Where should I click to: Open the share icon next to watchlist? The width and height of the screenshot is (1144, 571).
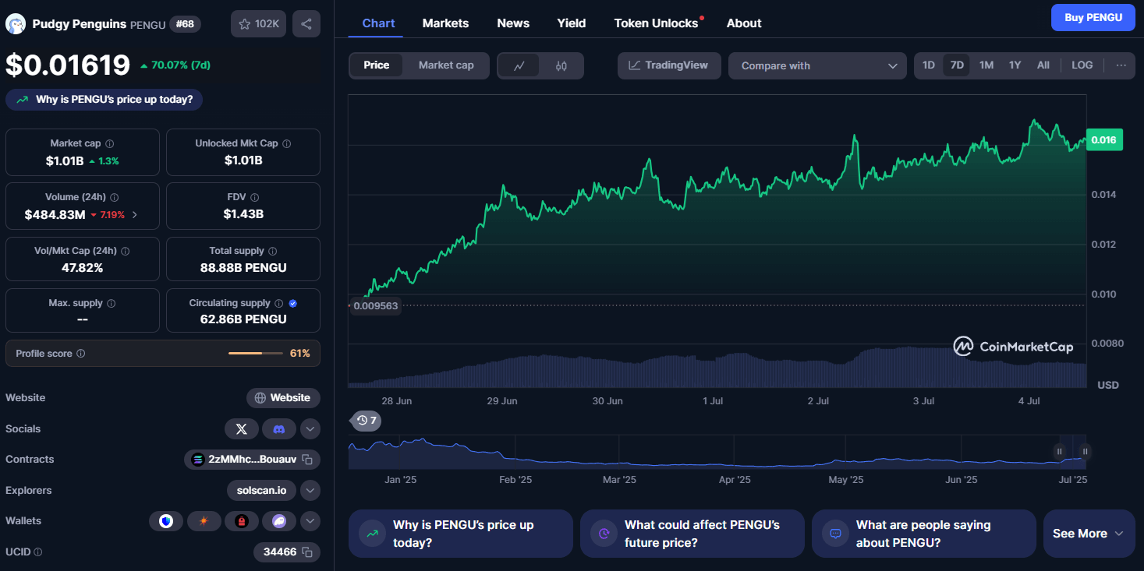306,24
